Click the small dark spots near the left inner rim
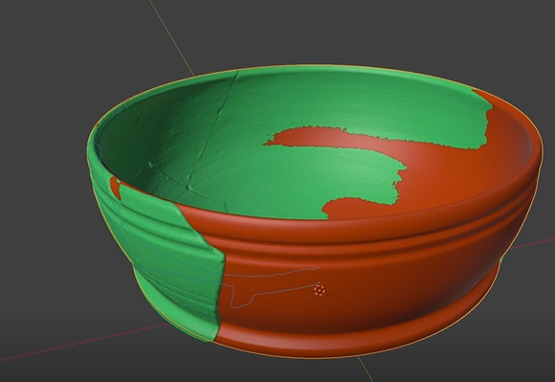Image resolution: width=555 pixels, height=382 pixels. click(137, 120)
